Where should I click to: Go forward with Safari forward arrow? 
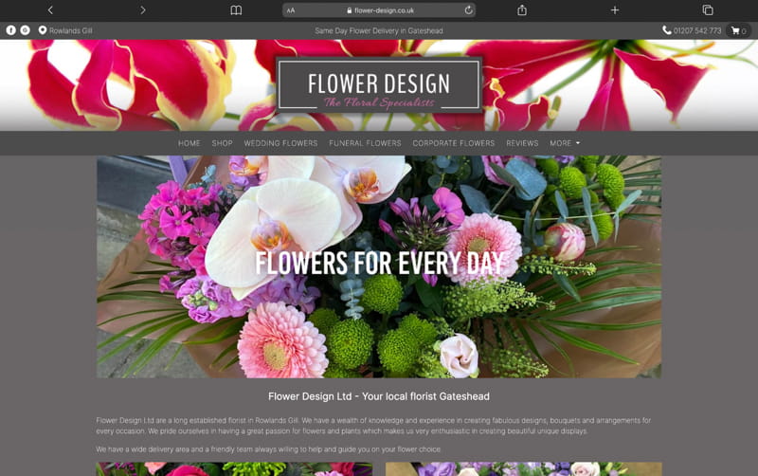pyautogui.click(x=143, y=10)
